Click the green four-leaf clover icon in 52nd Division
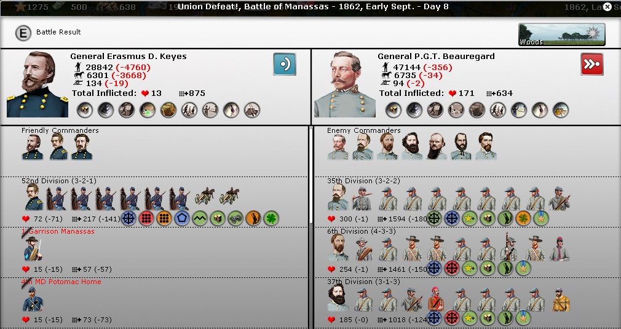The image size is (621, 329). 271,218
